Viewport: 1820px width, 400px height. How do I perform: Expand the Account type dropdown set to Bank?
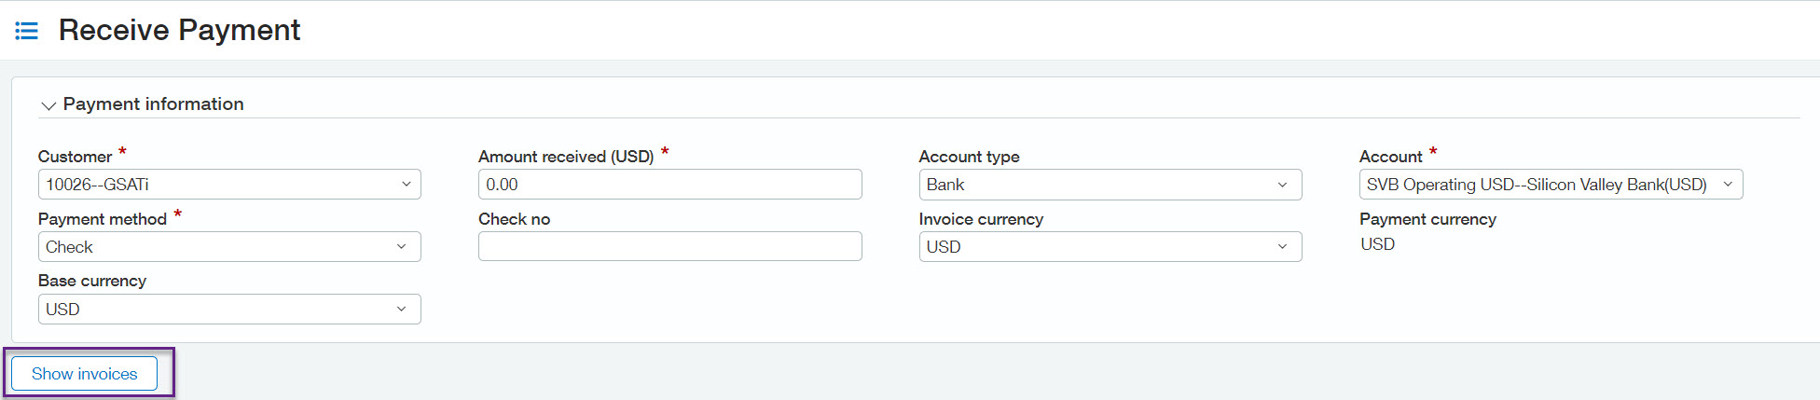tap(1110, 185)
